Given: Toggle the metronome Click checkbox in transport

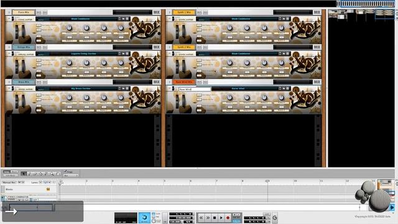Looking at the screenshot, I should (154, 214).
